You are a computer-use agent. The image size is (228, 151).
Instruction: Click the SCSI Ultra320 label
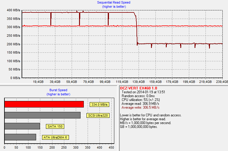pos(98,115)
